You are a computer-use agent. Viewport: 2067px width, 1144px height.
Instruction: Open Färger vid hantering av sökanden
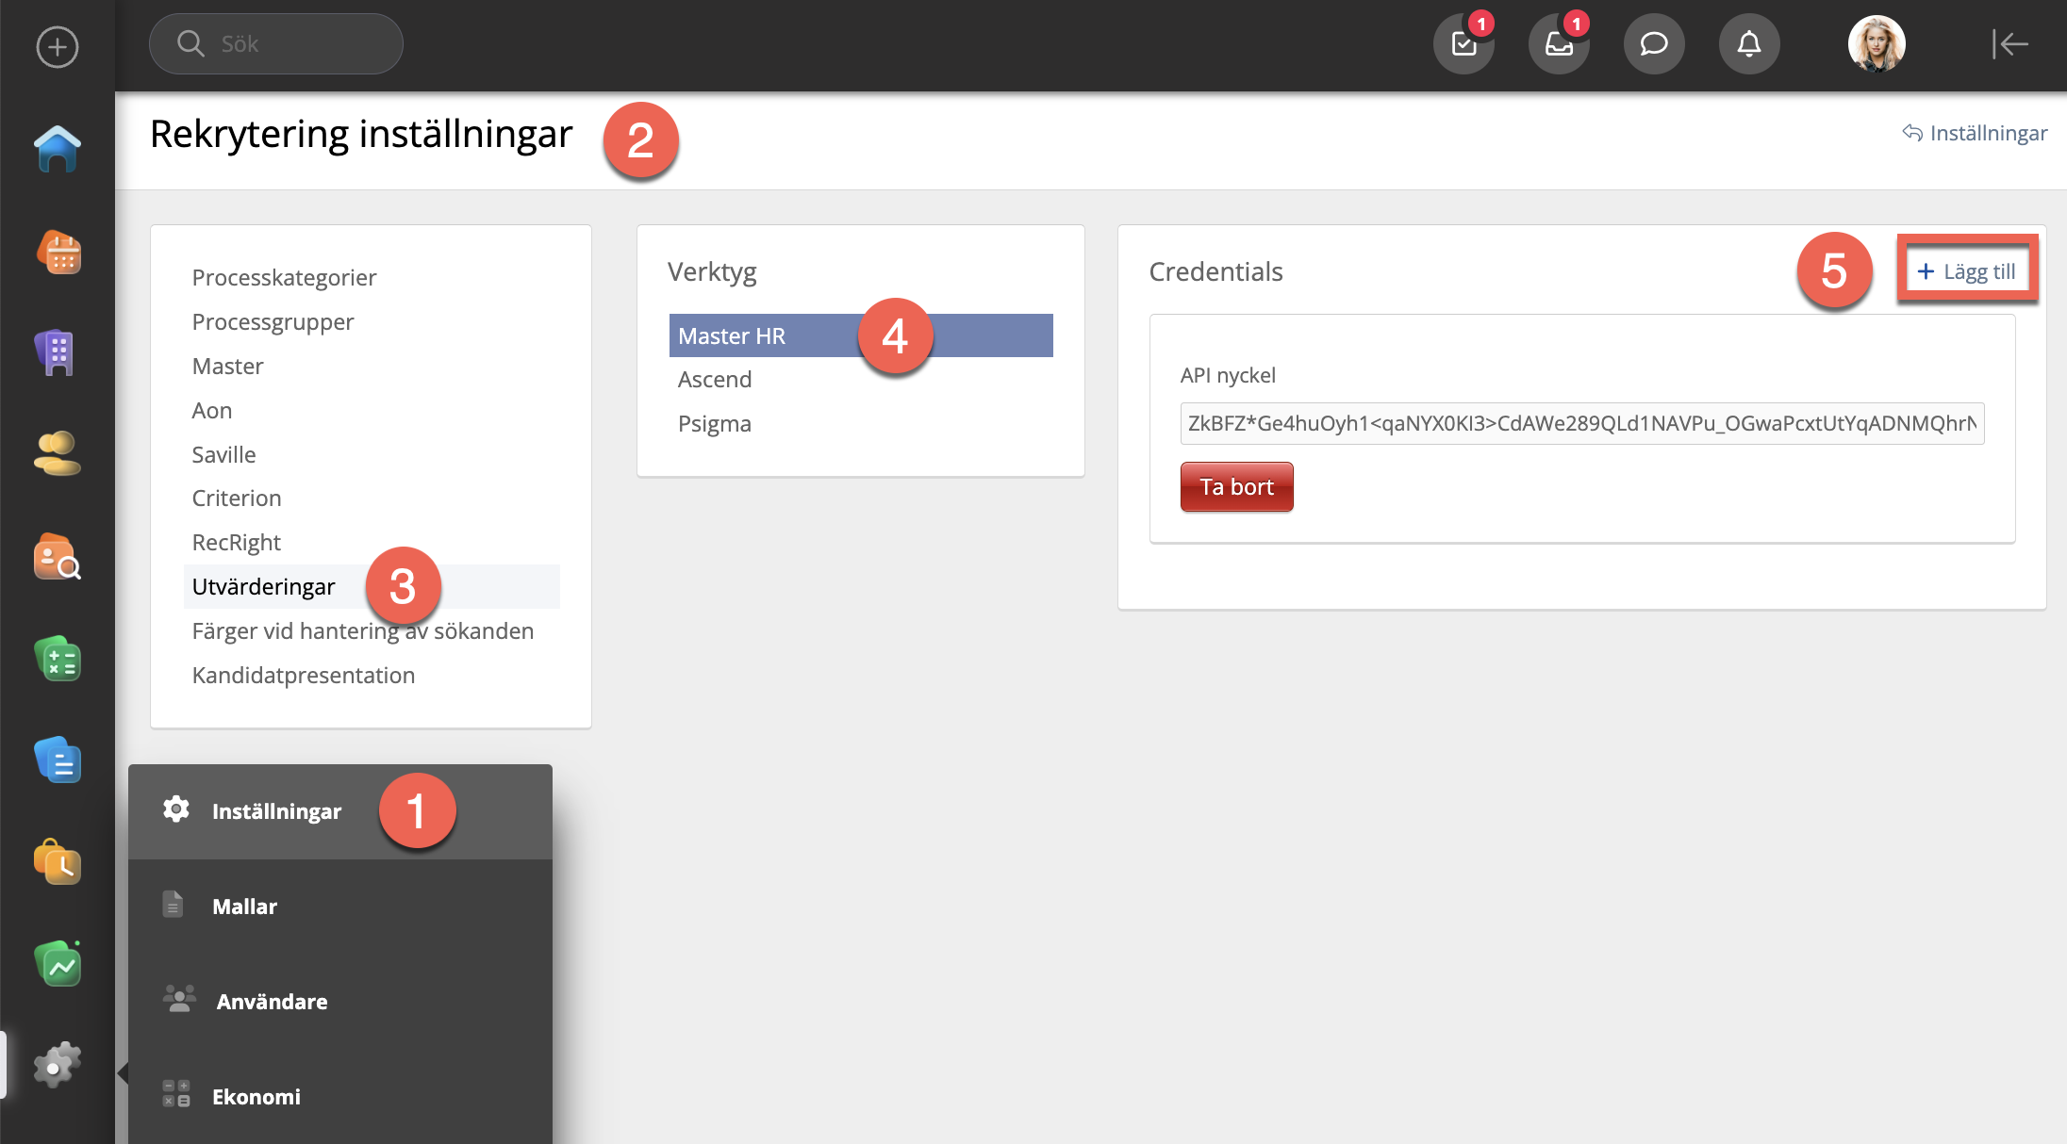click(x=362, y=630)
